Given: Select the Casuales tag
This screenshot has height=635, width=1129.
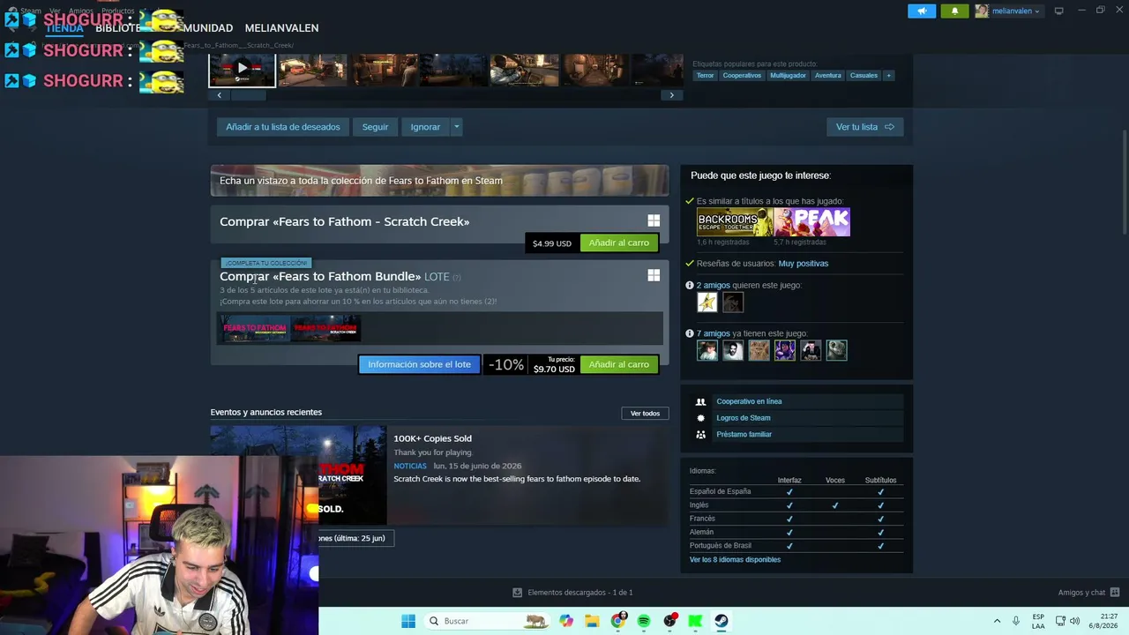Looking at the screenshot, I should (x=864, y=76).
